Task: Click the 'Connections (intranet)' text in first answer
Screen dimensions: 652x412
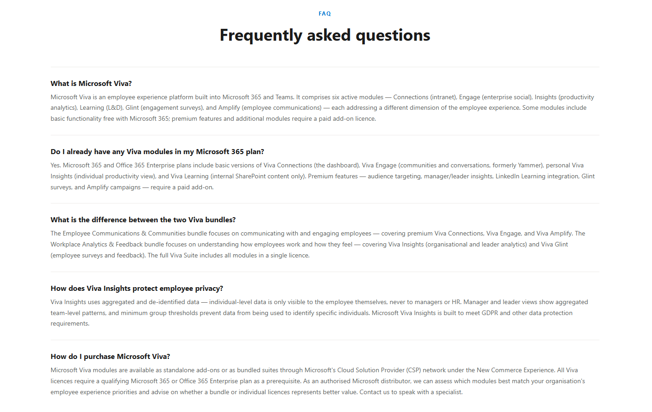Action: [x=425, y=97]
